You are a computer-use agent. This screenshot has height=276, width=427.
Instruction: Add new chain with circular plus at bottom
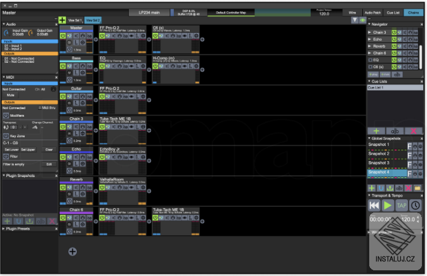click(72, 251)
